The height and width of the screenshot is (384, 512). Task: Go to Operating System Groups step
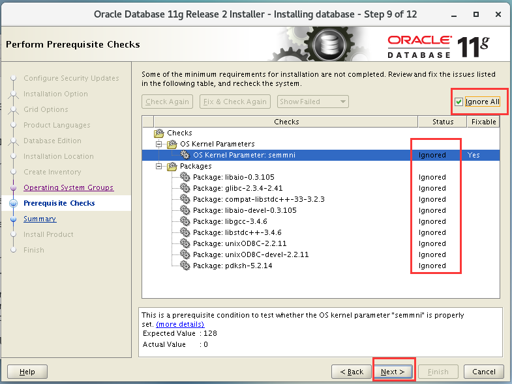point(68,187)
